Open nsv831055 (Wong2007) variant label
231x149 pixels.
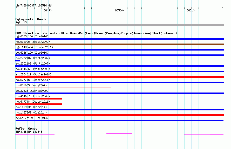pos(31,85)
